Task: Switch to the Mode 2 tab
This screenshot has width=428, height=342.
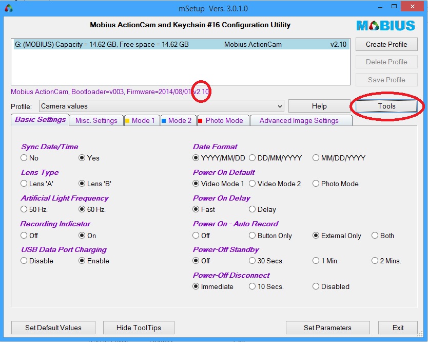Action: 176,120
